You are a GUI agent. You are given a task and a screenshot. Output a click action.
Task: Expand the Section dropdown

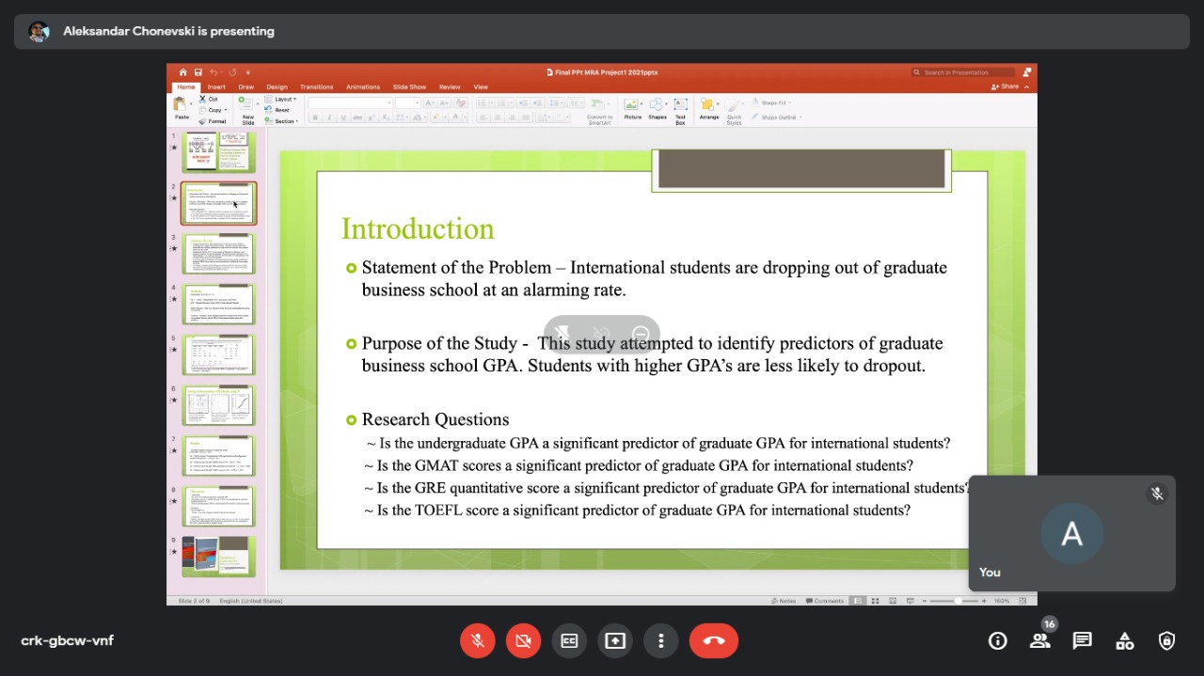coord(282,121)
